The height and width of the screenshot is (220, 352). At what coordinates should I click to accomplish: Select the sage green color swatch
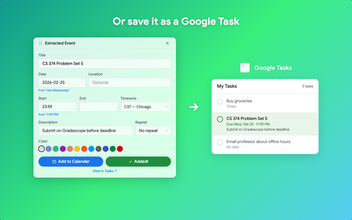pyautogui.click(x=56, y=149)
